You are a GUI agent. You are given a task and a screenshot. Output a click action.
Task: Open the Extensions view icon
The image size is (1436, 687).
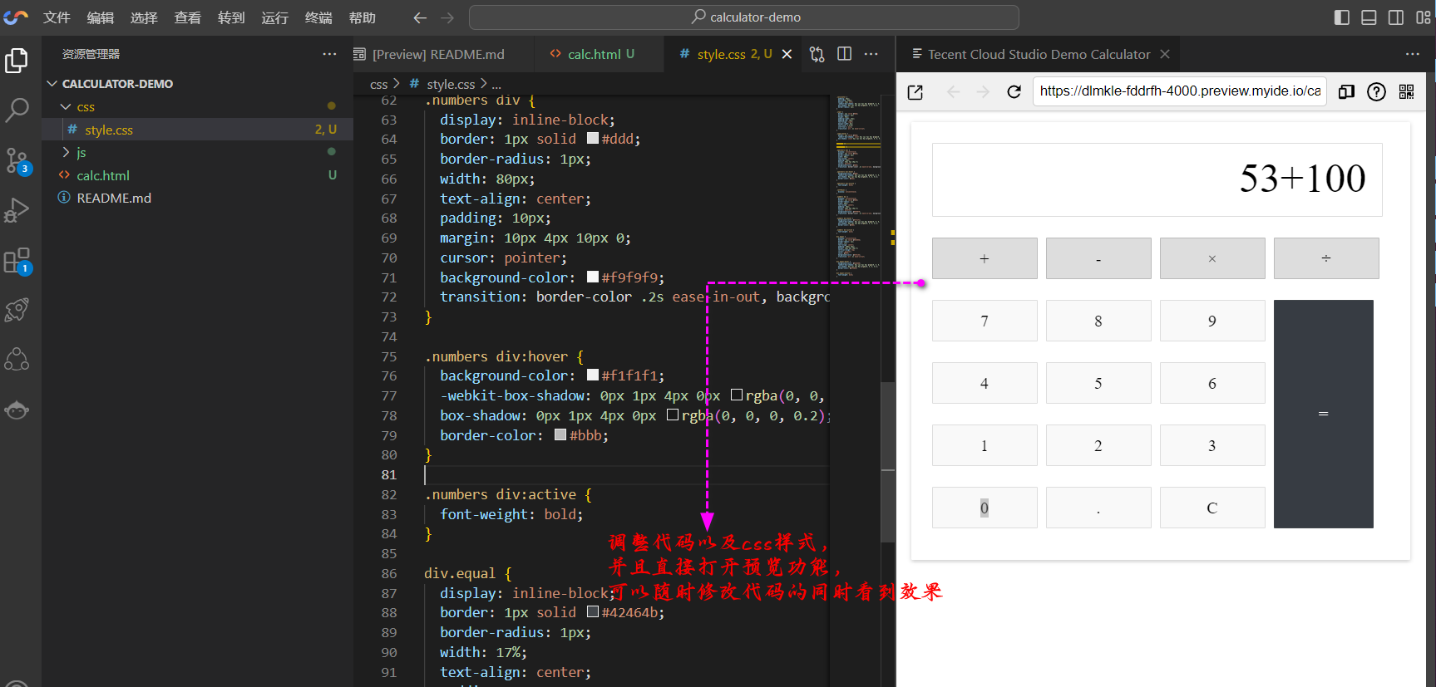pos(17,261)
